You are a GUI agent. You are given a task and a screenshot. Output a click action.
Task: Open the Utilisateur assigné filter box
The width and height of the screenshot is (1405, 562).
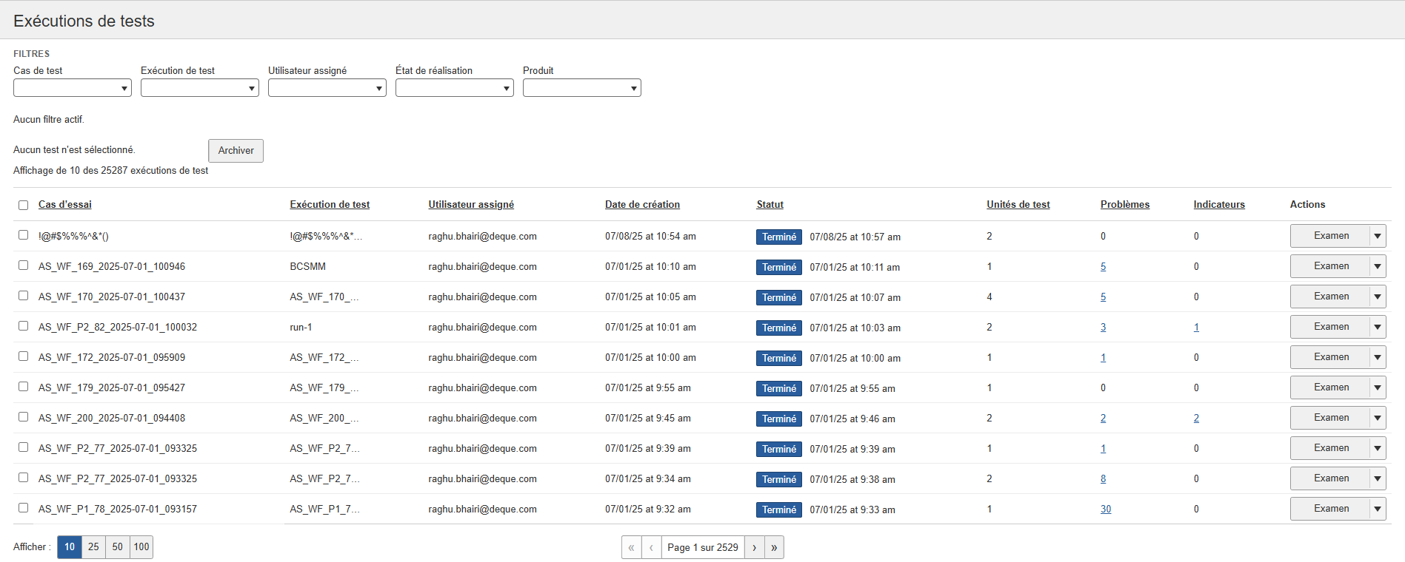pyautogui.click(x=327, y=88)
